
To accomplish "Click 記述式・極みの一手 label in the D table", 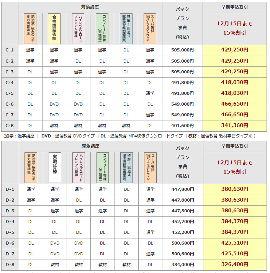I will [31, 168].
